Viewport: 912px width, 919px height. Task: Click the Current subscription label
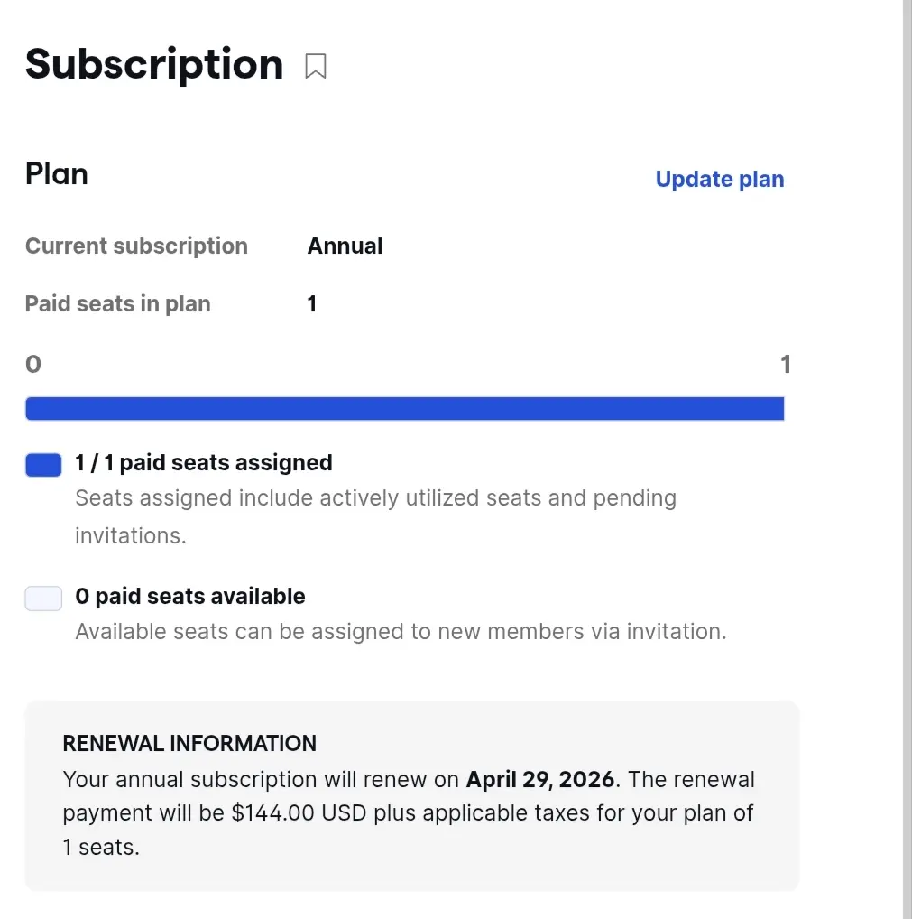point(136,246)
